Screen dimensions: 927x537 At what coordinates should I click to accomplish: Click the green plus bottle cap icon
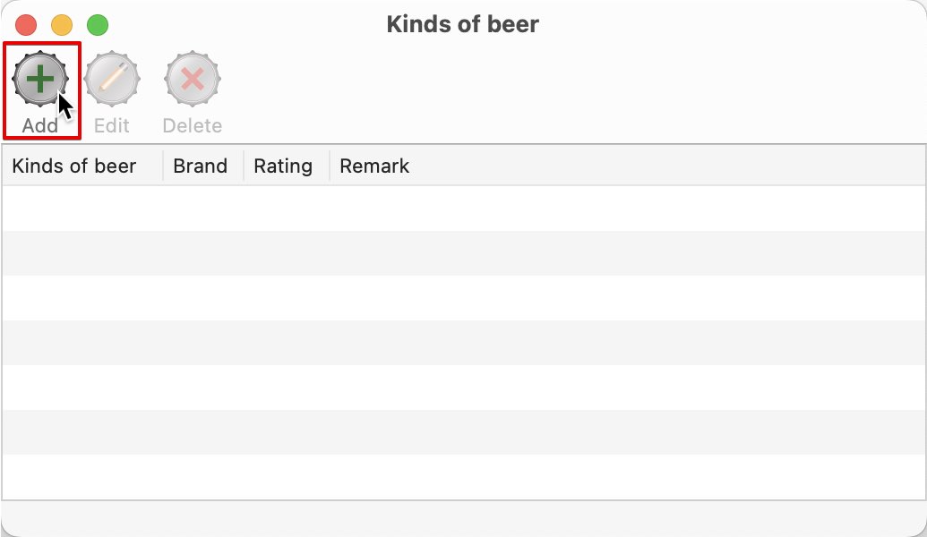click(x=40, y=79)
